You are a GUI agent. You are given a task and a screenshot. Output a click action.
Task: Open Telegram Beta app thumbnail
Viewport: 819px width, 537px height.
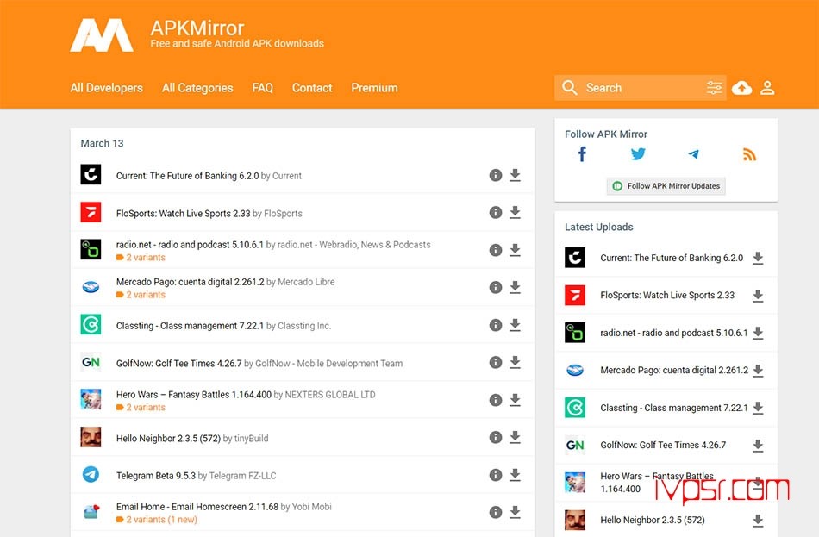coord(91,475)
